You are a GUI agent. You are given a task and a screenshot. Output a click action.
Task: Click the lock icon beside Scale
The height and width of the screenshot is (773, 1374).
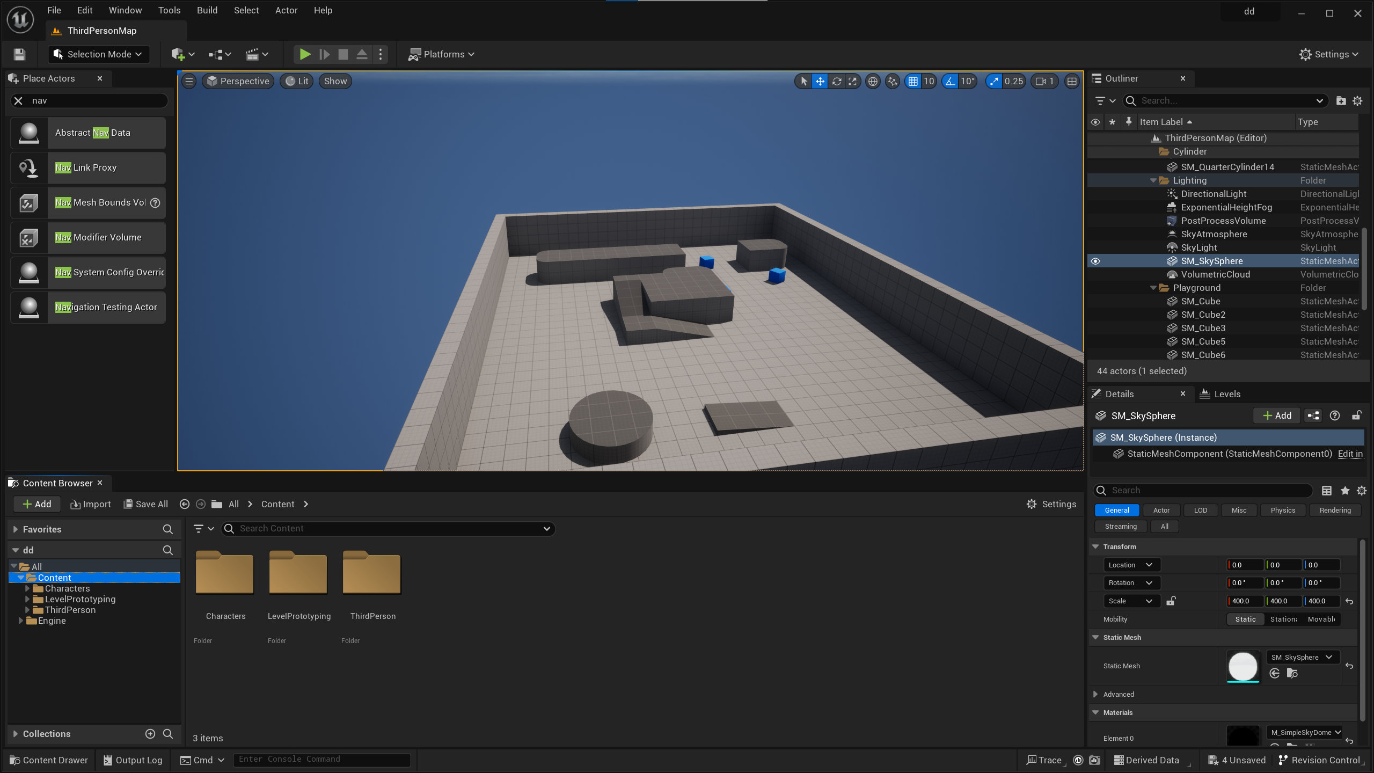point(1171,601)
